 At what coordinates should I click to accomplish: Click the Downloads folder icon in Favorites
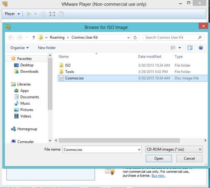tap(17, 71)
